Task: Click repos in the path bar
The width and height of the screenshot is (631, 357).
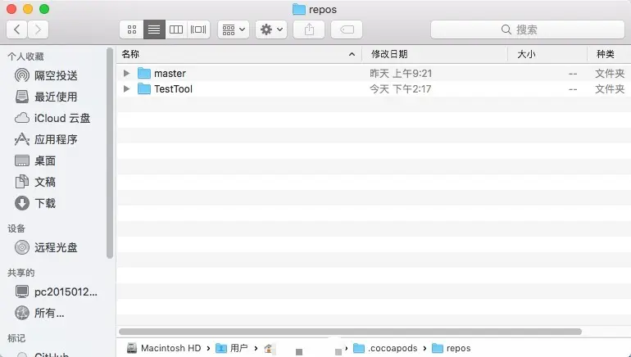Action: [451, 348]
